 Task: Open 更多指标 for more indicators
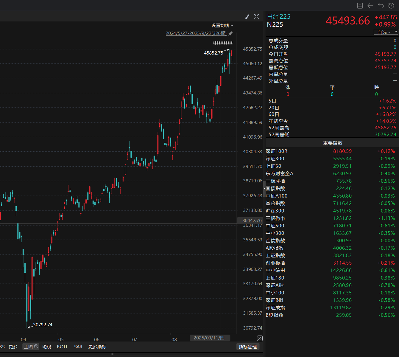[97, 347]
